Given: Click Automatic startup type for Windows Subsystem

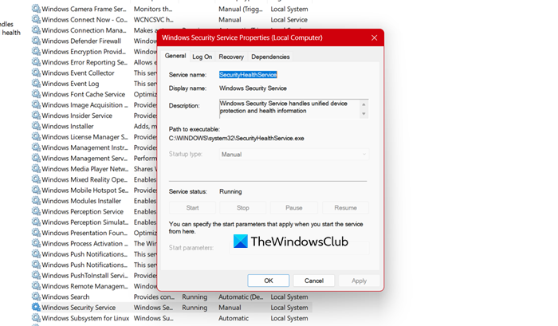Looking at the screenshot, I should tap(234, 318).
